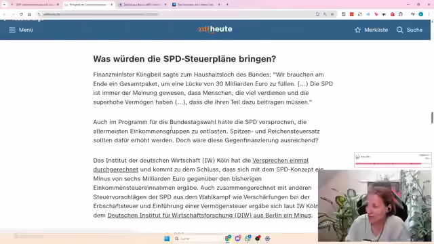Click the paragraph starting 'Finanzminister Klingbeil sagte'
This screenshot has height=244, width=434.
[x=213, y=88]
